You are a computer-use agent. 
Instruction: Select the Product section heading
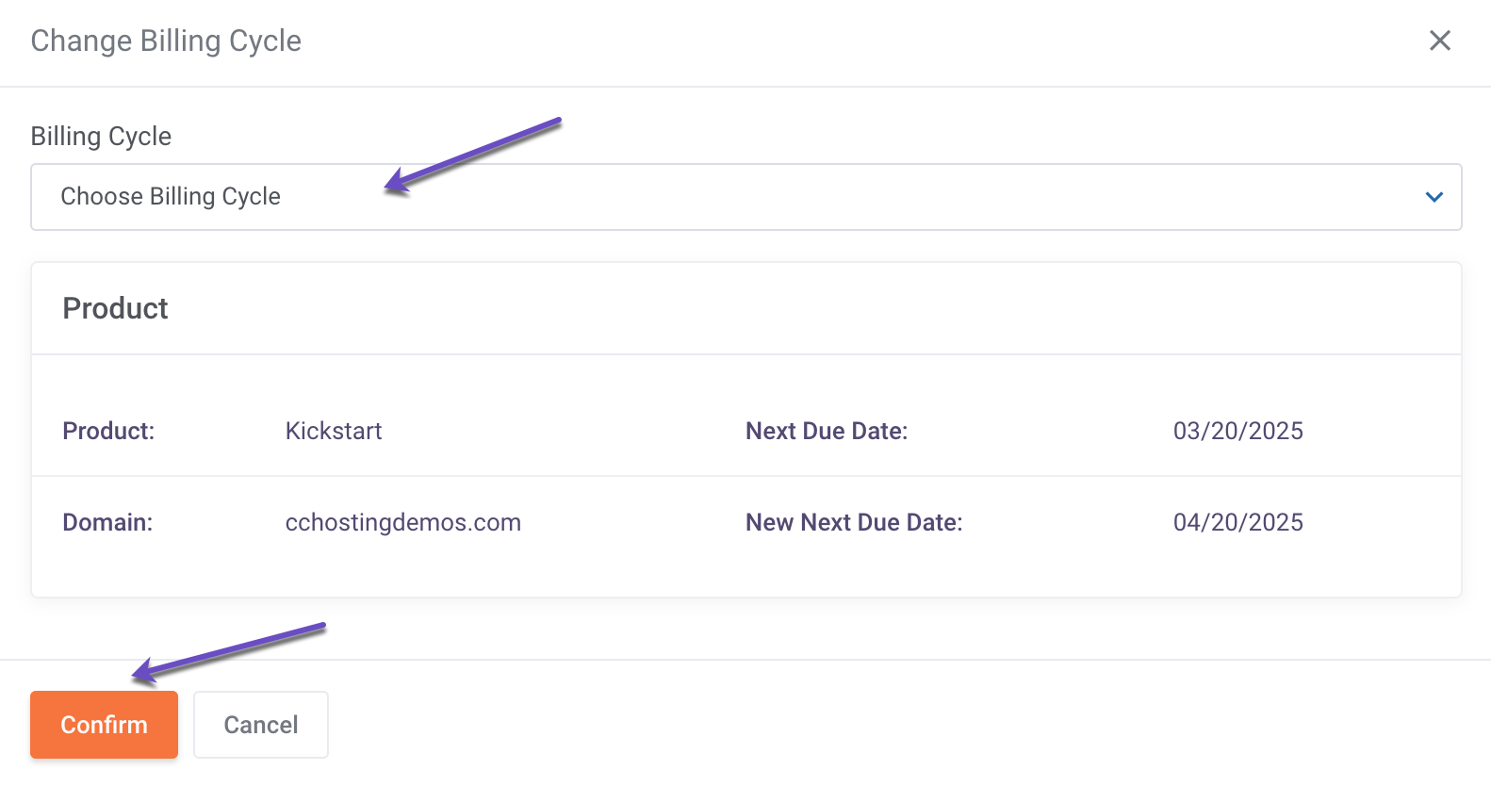point(115,309)
